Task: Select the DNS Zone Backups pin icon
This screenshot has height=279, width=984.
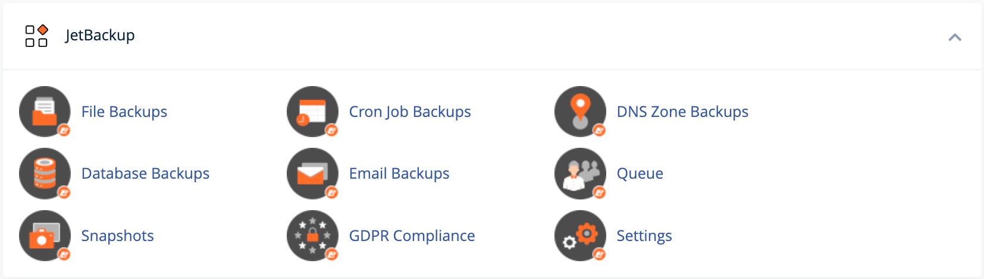Action: (580, 112)
